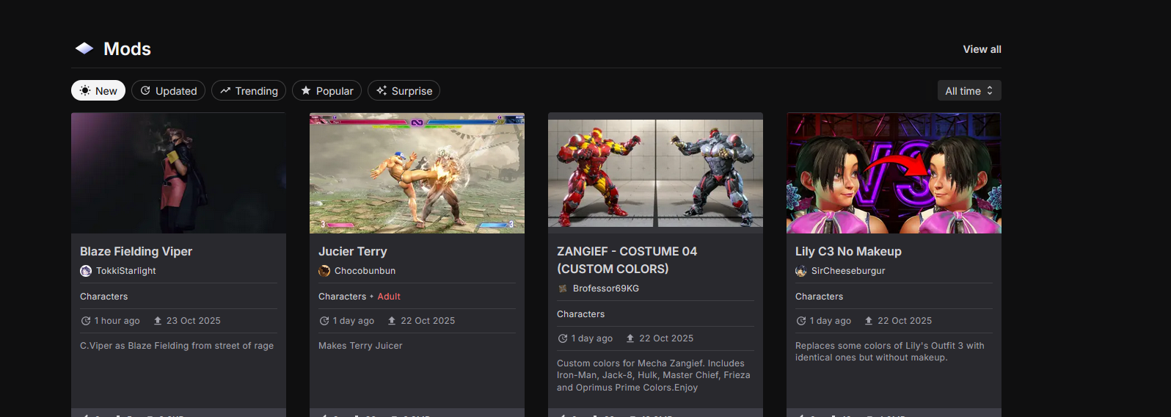
Task: Click Chocobunbun avatar icon
Action: tap(324, 271)
